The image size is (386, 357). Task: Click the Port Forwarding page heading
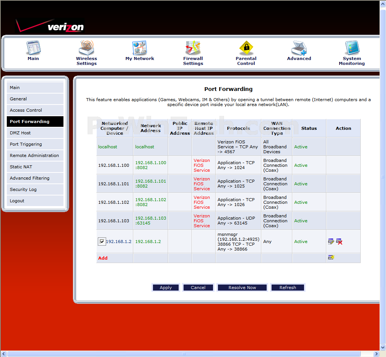[x=229, y=89]
